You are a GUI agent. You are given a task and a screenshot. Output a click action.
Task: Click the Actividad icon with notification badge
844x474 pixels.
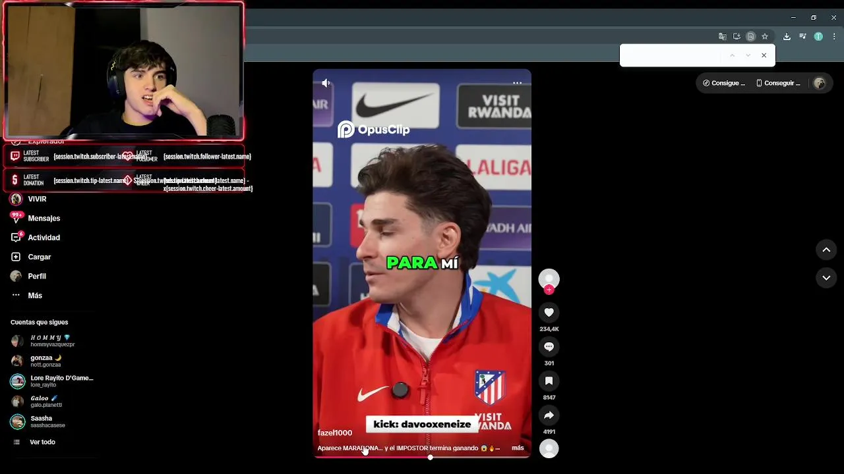pyautogui.click(x=16, y=237)
